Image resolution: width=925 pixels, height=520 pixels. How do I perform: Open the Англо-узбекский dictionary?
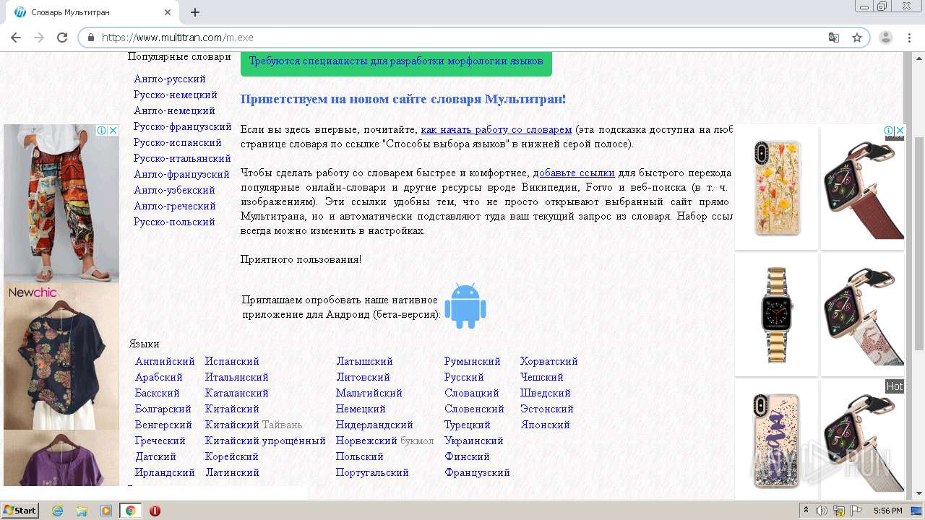(x=174, y=190)
